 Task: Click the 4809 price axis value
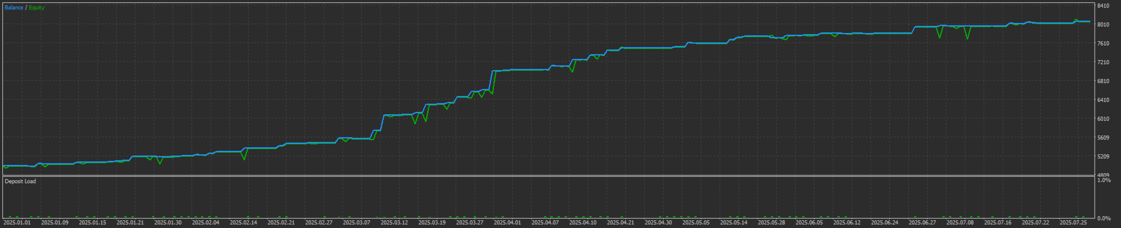(x=1103, y=175)
